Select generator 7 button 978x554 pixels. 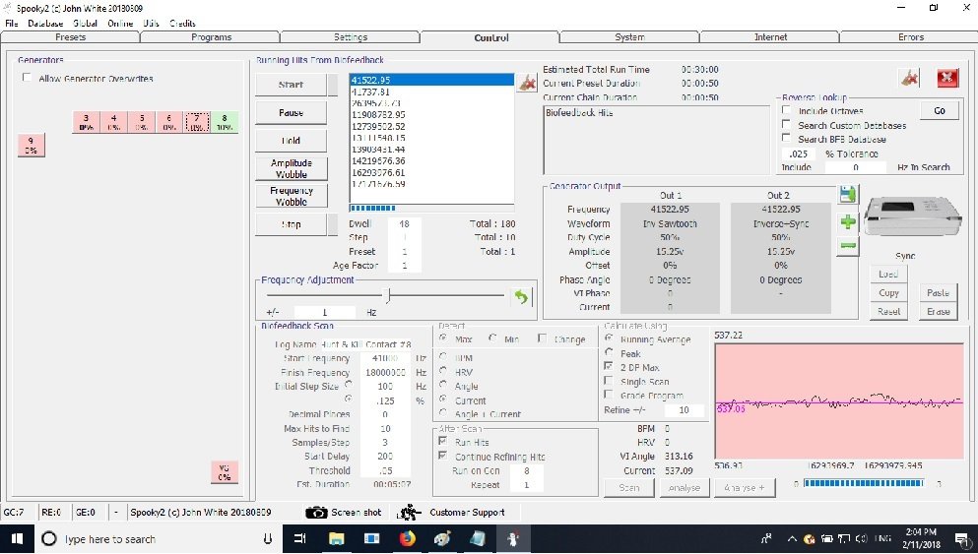pyautogui.click(x=197, y=121)
